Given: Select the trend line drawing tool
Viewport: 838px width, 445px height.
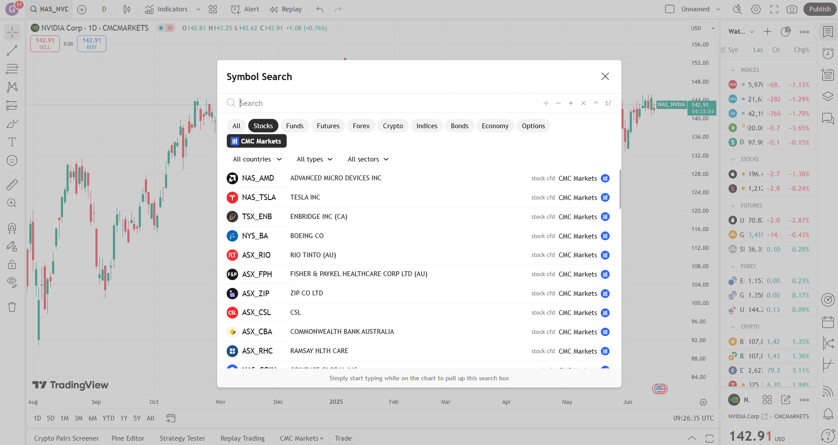Looking at the screenshot, I should pos(12,50).
